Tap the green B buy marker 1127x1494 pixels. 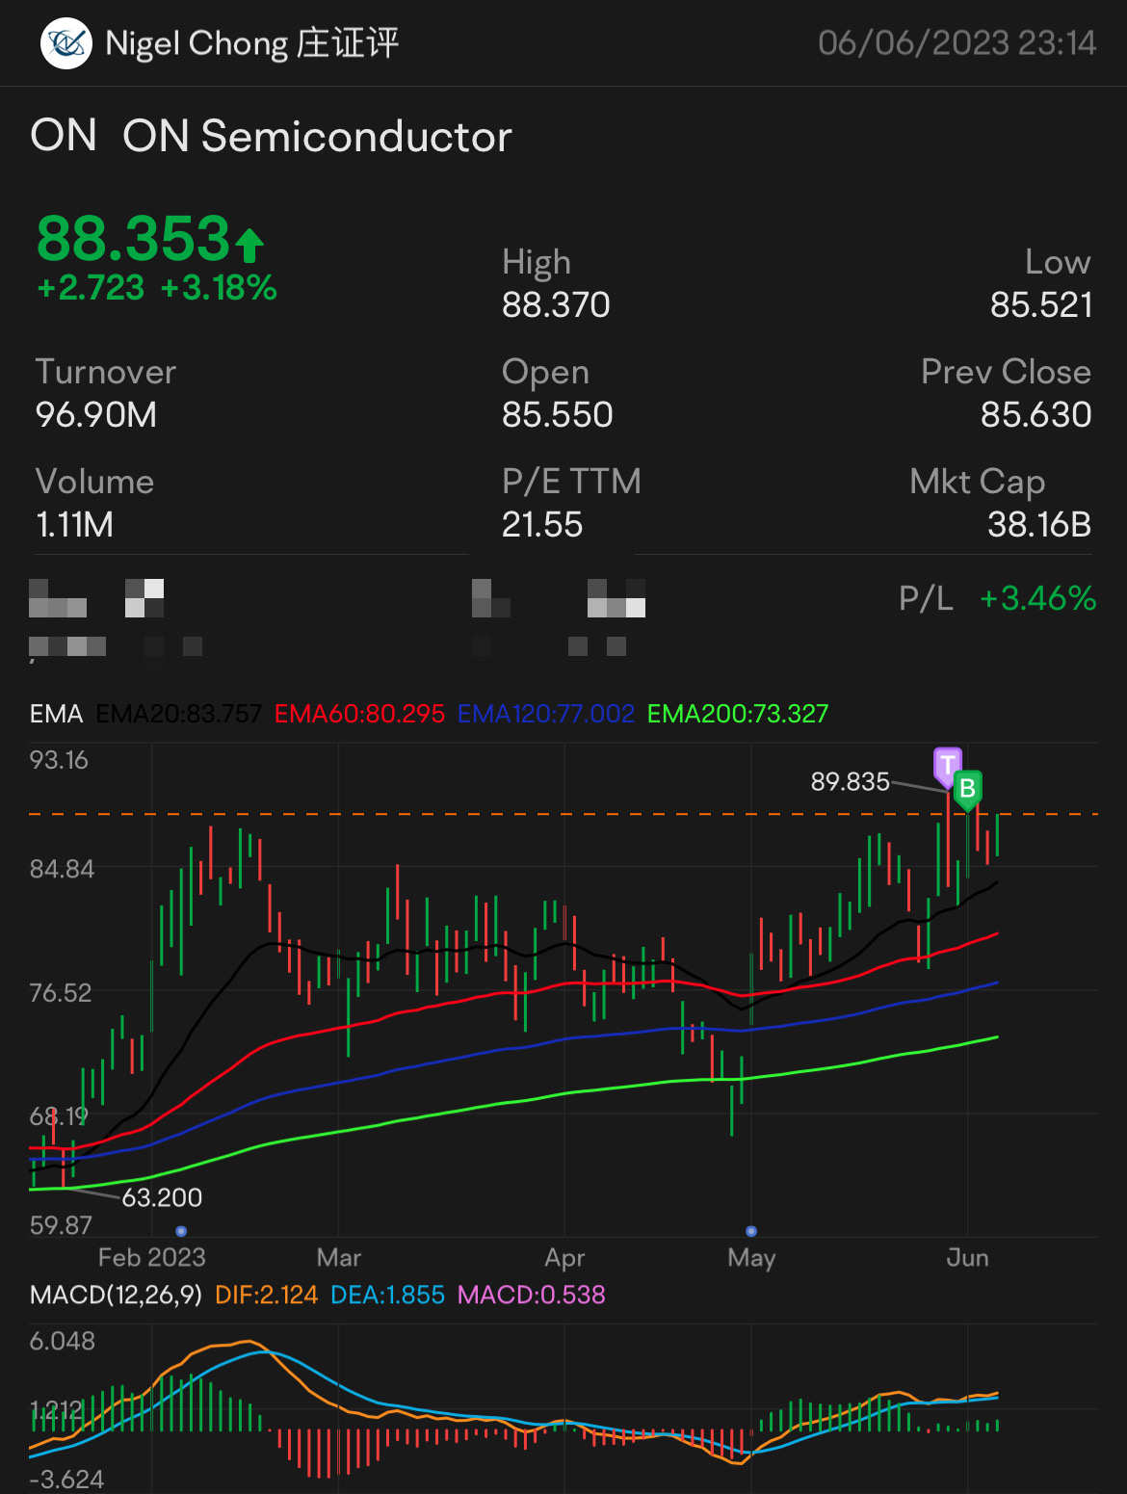[x=967, y=790]
